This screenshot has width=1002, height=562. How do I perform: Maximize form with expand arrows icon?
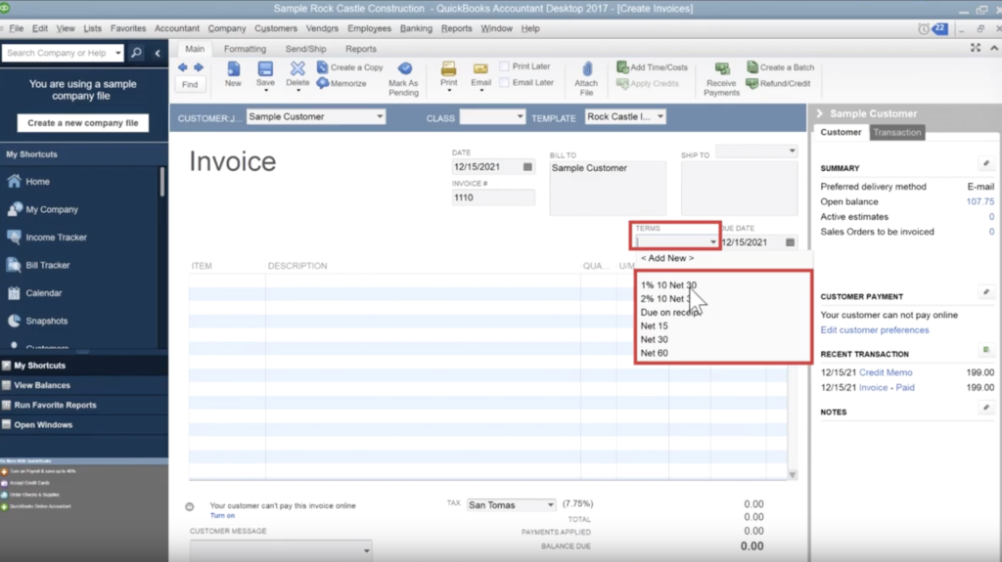point(976,48)
